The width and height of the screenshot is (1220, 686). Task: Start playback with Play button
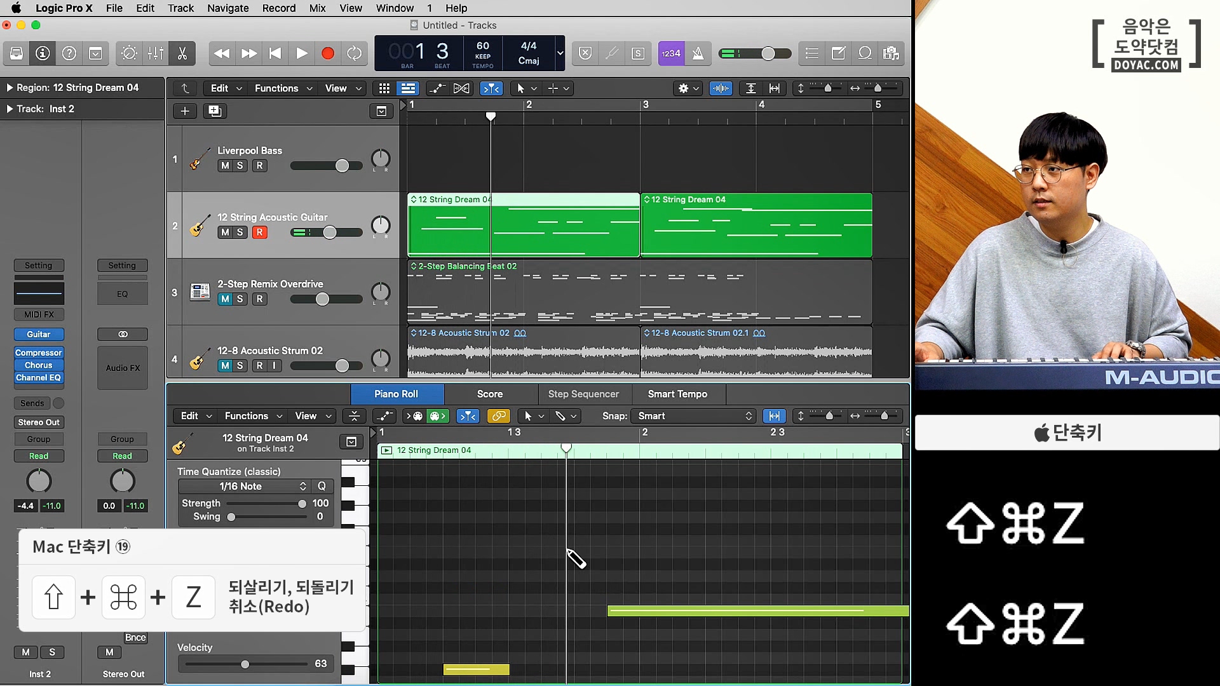[x=302, y=53]
